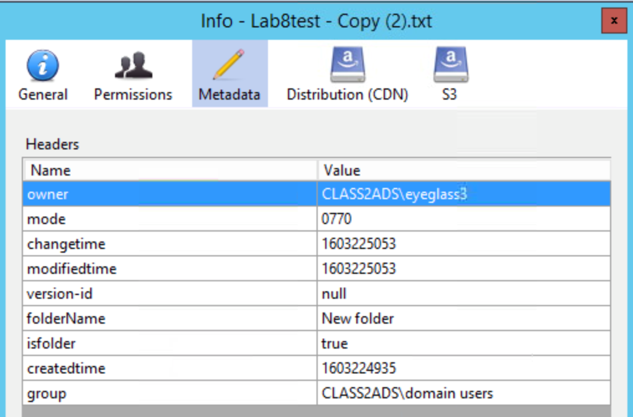Switch to the S3 tab
Viewport: 633px width, 417px height.
click(449, 94)
